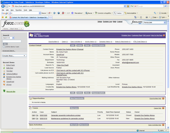Click the Refresh page icon in address bar
170x133 pixels.
tap(132, 6)
